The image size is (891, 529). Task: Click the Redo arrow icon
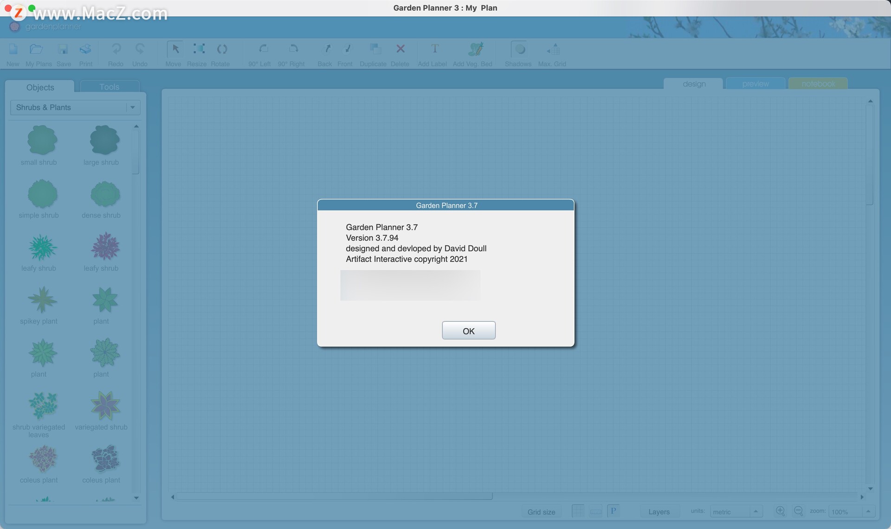click(x=116, y=49)
